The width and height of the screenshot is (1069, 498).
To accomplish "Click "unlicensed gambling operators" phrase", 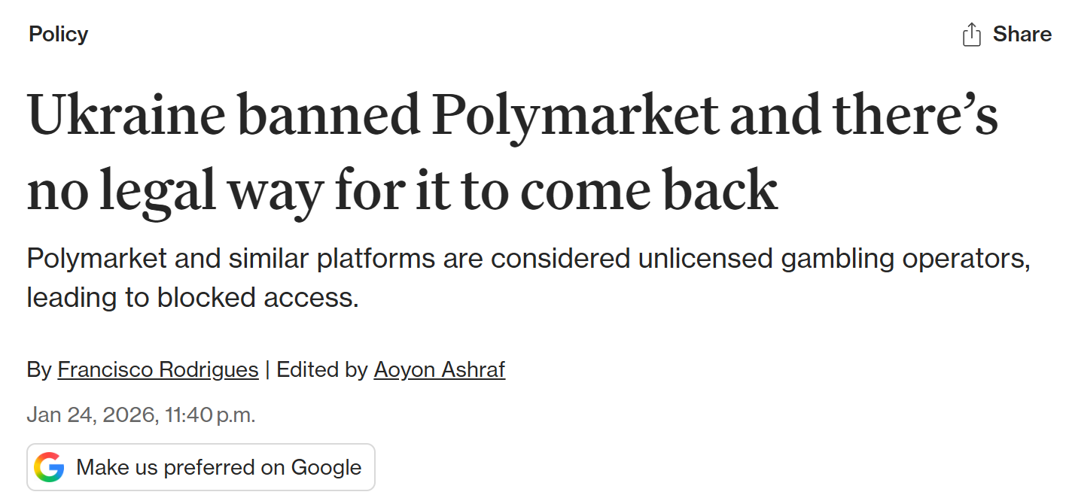I will [x=830, y=259].
